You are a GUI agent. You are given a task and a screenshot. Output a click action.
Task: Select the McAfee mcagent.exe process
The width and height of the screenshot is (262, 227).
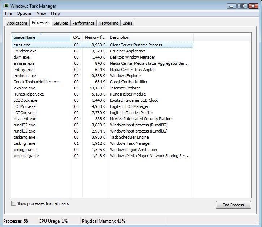[25, 119]
